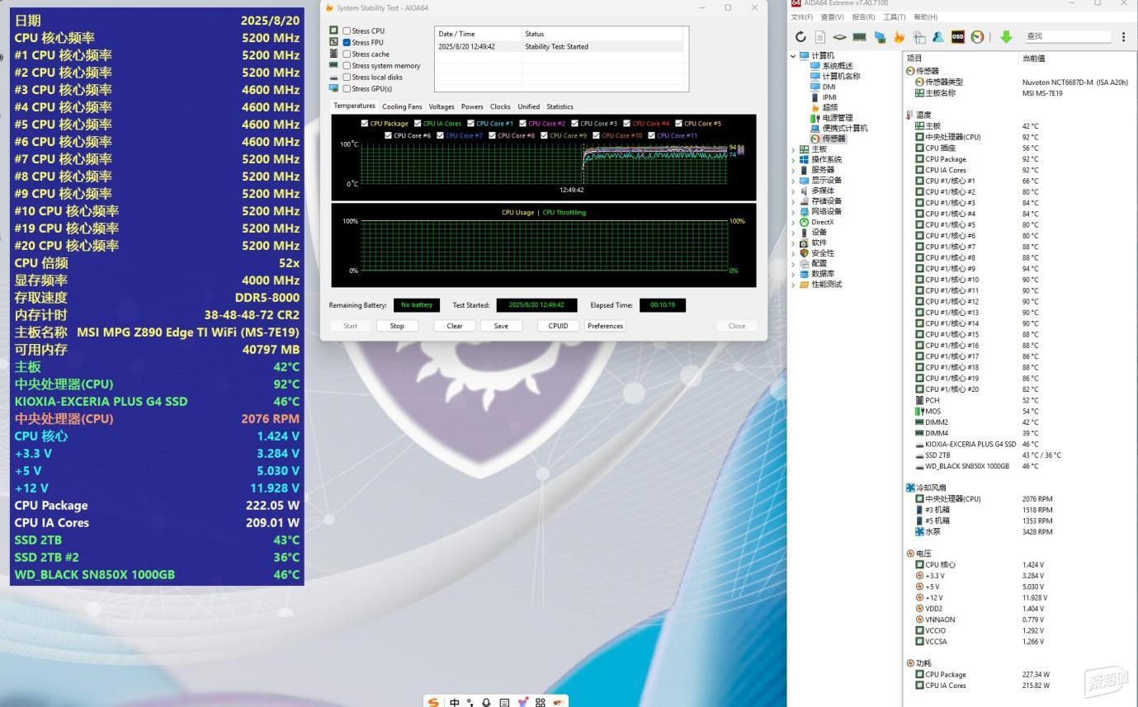Viewport: 1138px width, 707px height.
Task: Open the 报告(R) menu
Action: tap(863, 16)
